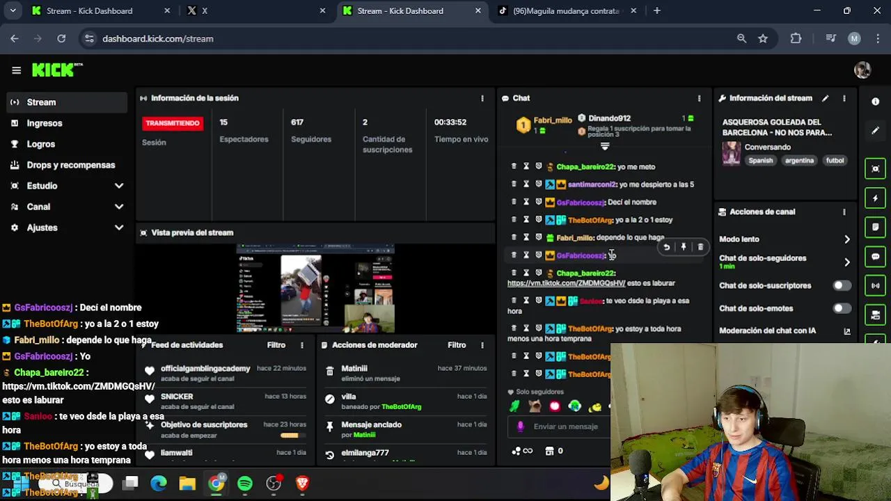Screen dimensions: 891x501
Task: Click in the Enviar un mensaje field
Action: pos(566,427)
